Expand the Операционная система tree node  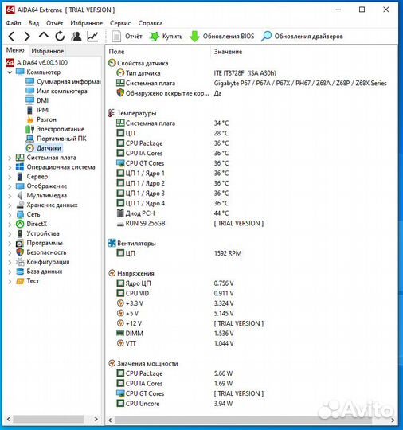10,167
